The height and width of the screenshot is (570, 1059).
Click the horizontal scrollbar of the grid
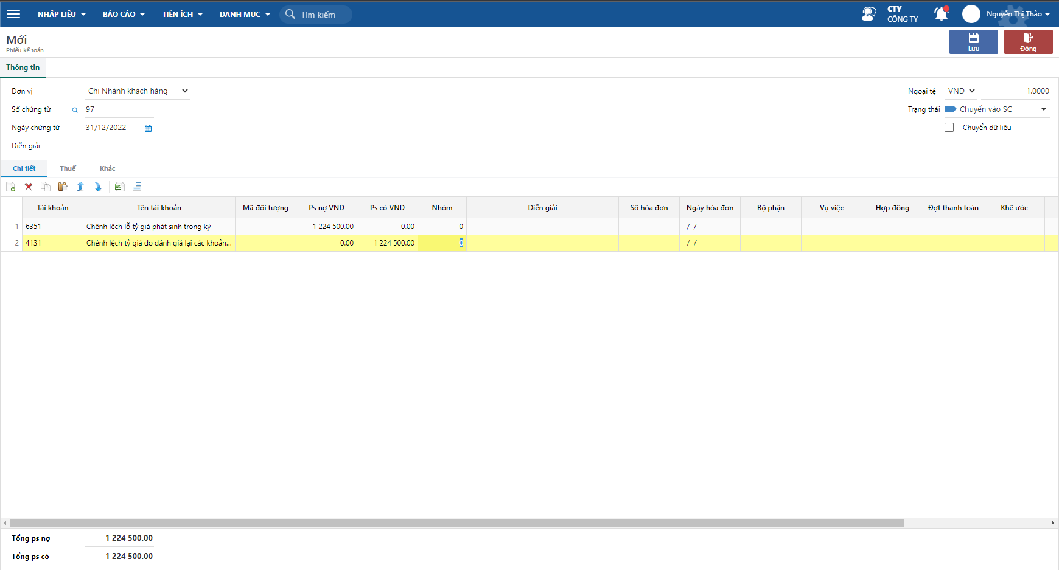point(456,523)
